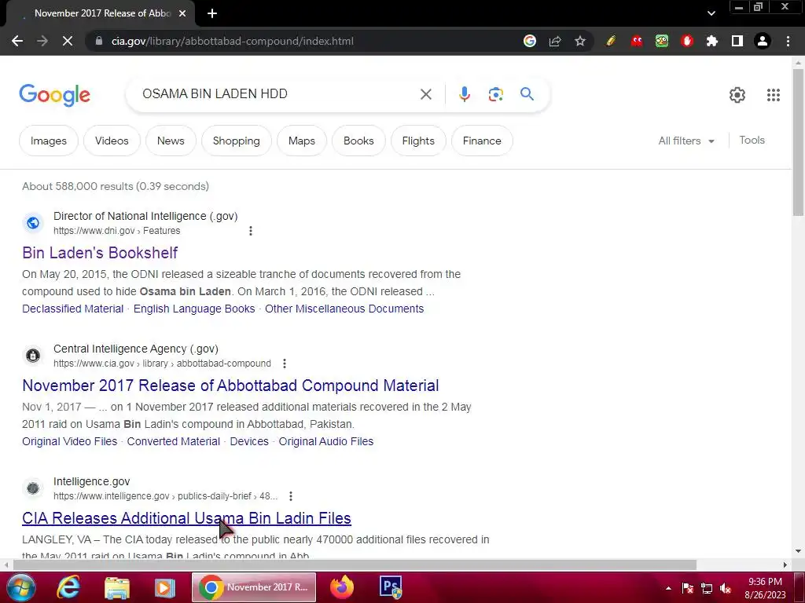Open options for Bin Laden's Bookshelf result
805x603 pixels.
click(251, 231)
